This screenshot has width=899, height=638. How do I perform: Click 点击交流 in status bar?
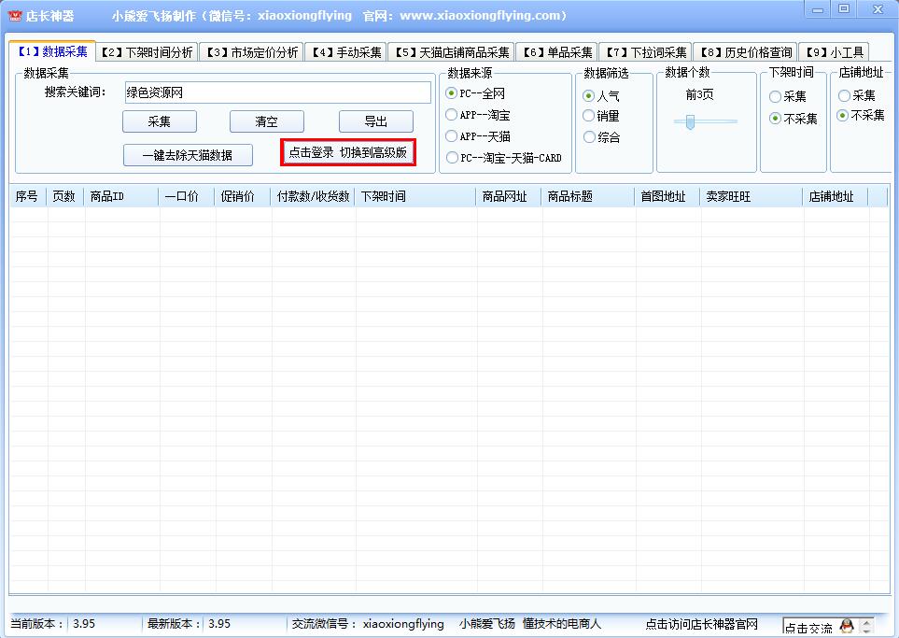[x=808, y=627]
